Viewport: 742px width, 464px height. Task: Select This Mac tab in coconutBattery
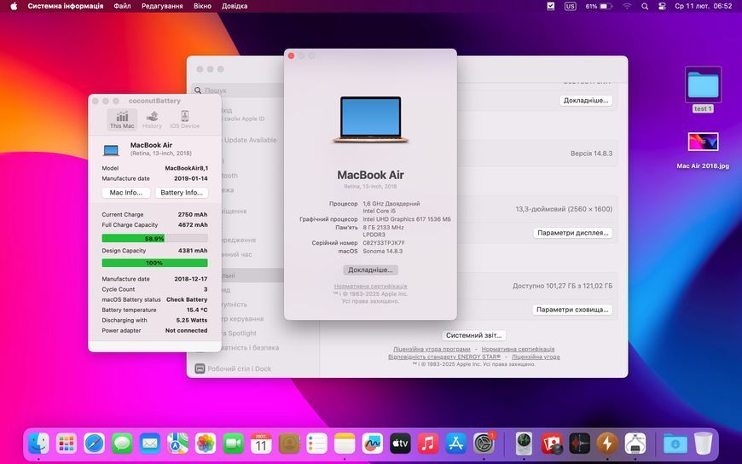(x=122, y=119)
